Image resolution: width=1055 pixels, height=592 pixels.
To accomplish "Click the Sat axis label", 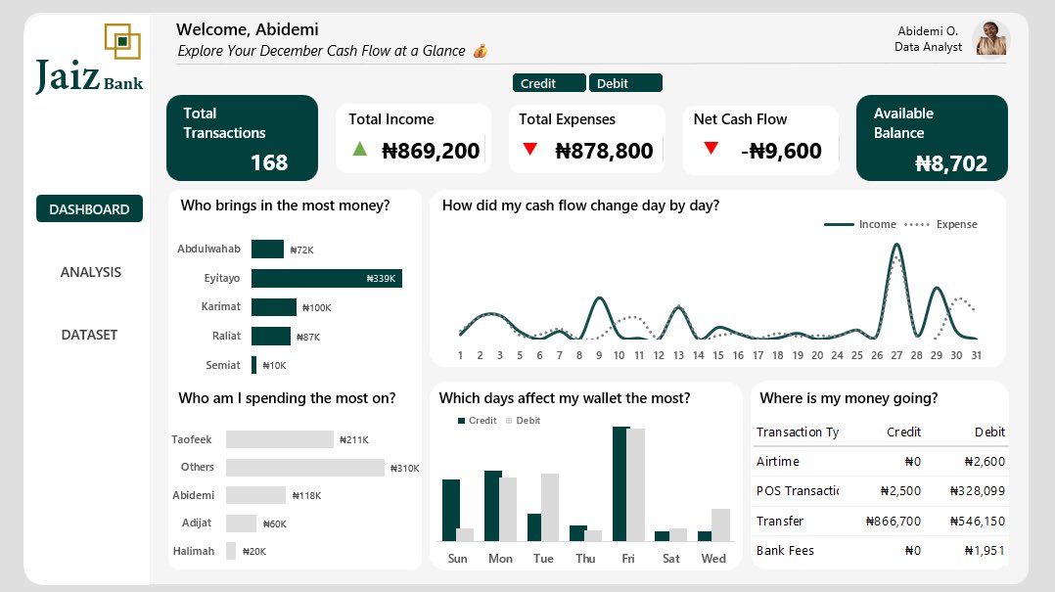I will point(670,559).
